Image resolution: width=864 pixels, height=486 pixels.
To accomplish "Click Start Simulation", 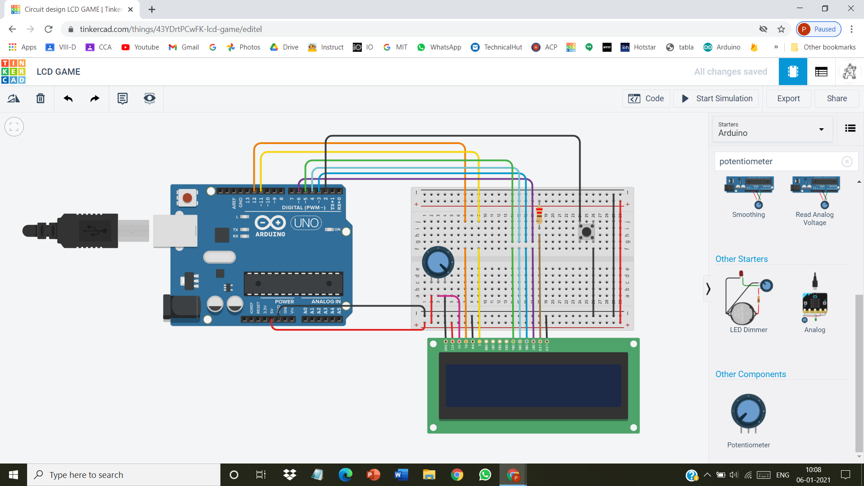I will 716,98.
